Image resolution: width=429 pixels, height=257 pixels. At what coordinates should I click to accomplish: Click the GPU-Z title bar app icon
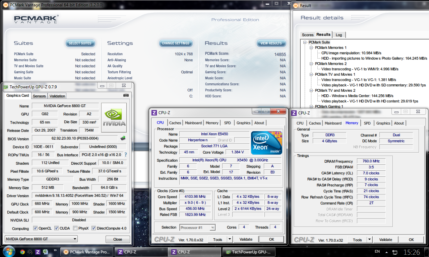6,87
